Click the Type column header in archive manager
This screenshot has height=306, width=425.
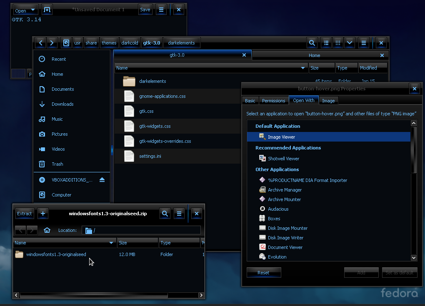coord(179,243)
